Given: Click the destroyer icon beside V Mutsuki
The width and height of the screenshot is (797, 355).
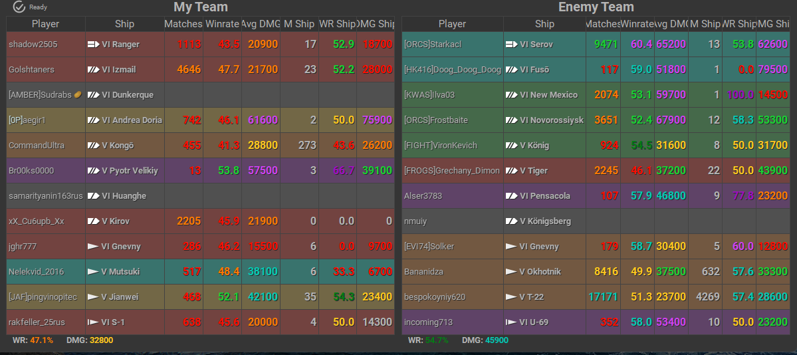Looking at the screenshot, I should tap(93, 272).
